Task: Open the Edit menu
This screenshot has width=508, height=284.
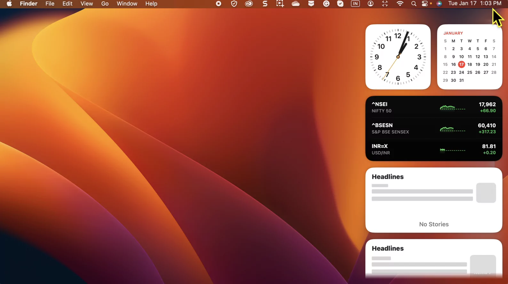Action: coord(67,4)
